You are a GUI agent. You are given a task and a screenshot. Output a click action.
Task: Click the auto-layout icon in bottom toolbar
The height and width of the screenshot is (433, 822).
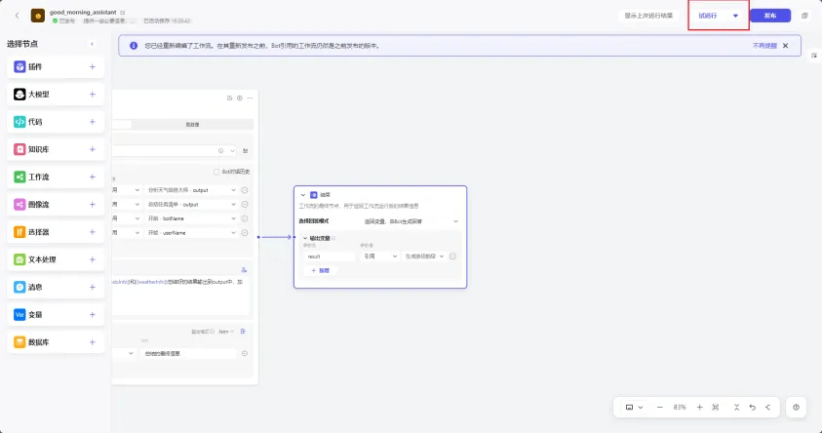click(736, 408)
